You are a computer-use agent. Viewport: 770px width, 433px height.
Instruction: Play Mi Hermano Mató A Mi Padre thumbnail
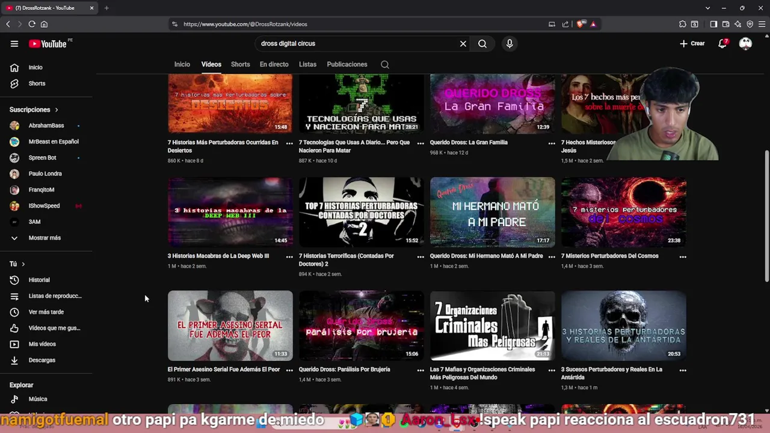click(493, 212)
